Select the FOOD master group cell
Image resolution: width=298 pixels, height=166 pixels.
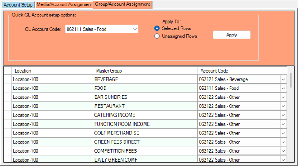point(145,88)
